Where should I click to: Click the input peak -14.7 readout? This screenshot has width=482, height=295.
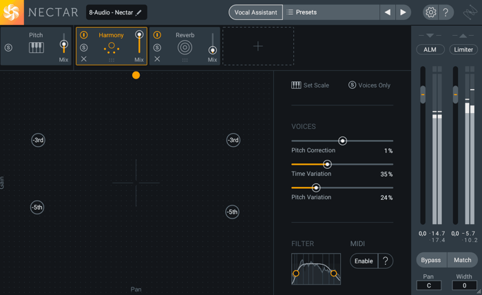point(437,234)
